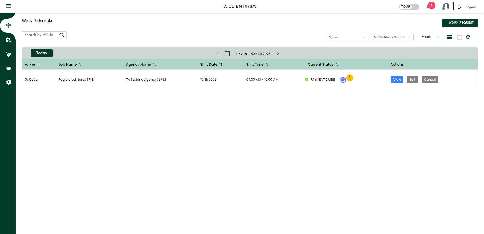
Task: Click the payments card sidebar icon
Action: click(8, 68)
